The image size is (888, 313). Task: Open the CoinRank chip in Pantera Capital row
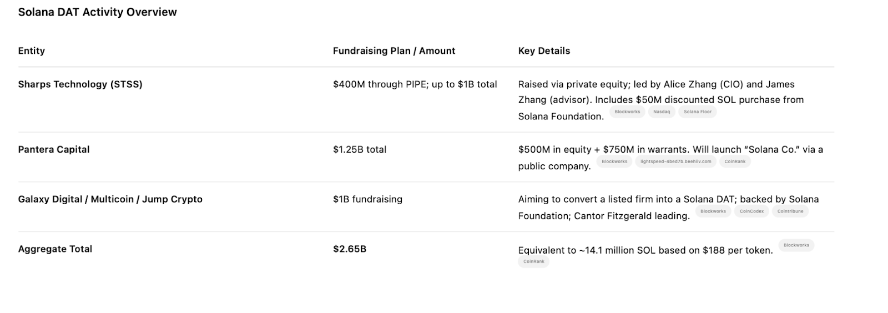(x=735, y=161)
